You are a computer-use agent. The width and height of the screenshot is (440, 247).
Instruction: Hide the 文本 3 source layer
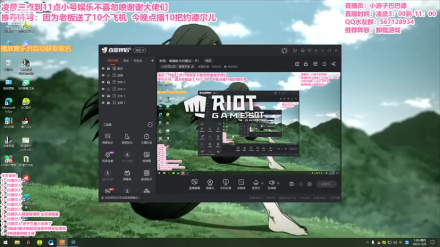tap(103, 82)
